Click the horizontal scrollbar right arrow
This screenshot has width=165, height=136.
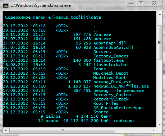(x=153, y=130)
